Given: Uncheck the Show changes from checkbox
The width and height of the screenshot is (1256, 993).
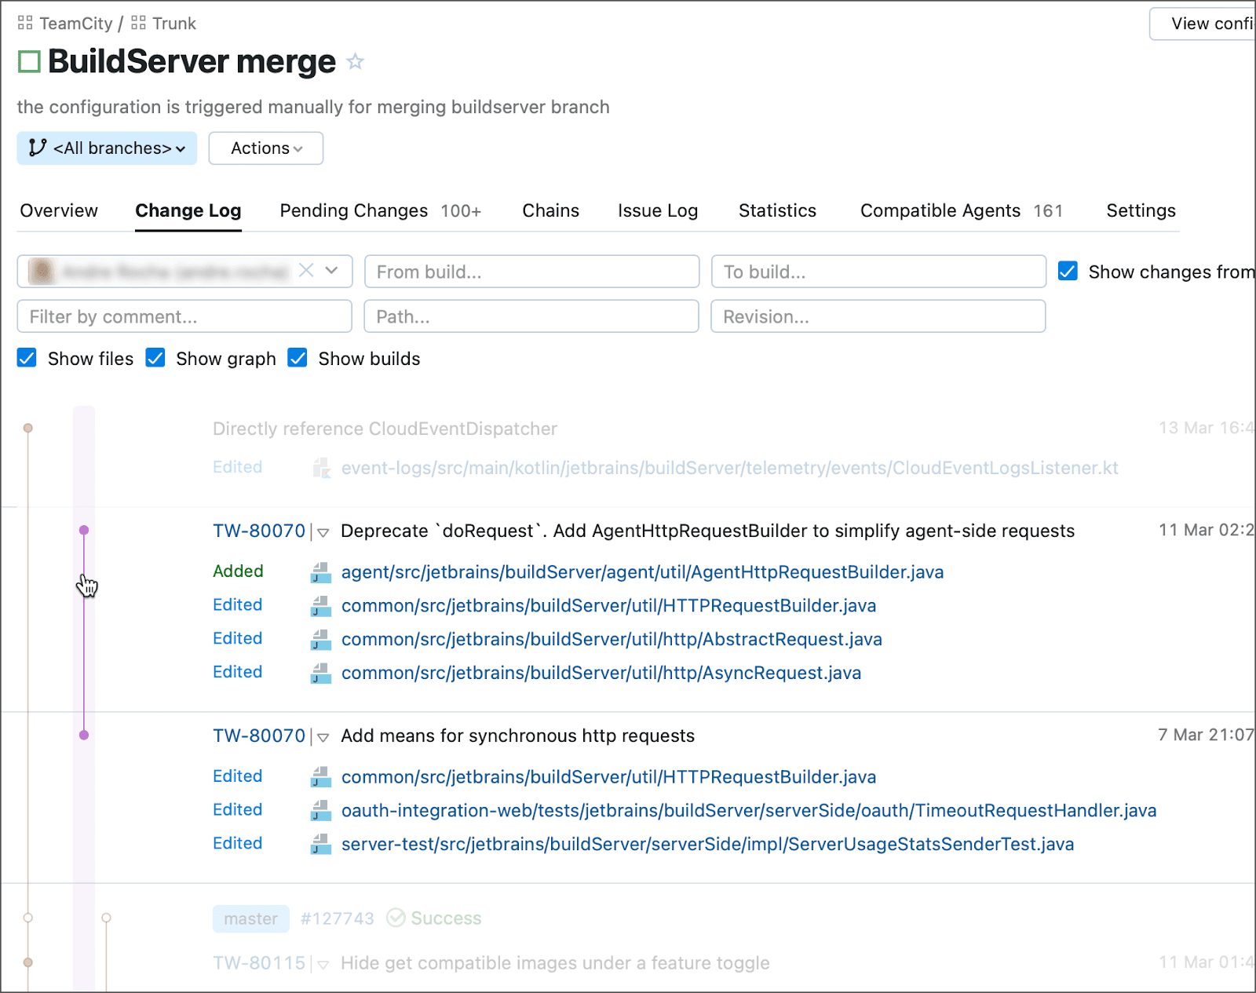Looking at the screenshot, I should coord(1068,271).
